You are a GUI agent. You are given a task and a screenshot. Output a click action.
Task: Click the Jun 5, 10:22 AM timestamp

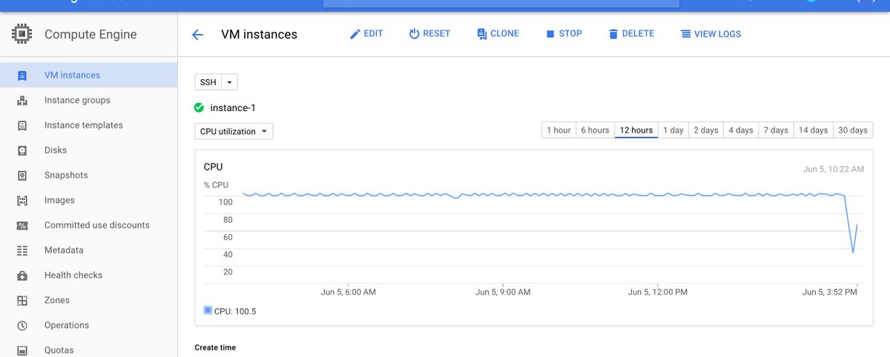coord(834,170)
